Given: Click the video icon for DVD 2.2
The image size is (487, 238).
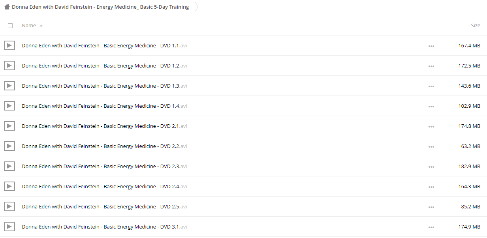Looking at the screenshot, I should point(9,146).
